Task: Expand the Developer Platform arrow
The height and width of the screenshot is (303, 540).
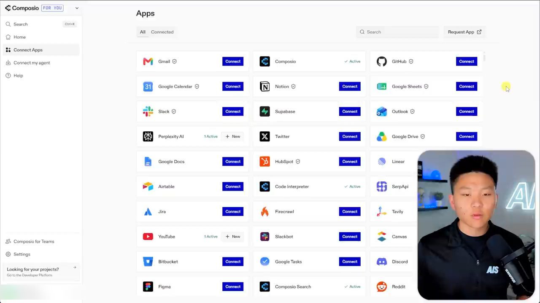Action: point(75,268)
